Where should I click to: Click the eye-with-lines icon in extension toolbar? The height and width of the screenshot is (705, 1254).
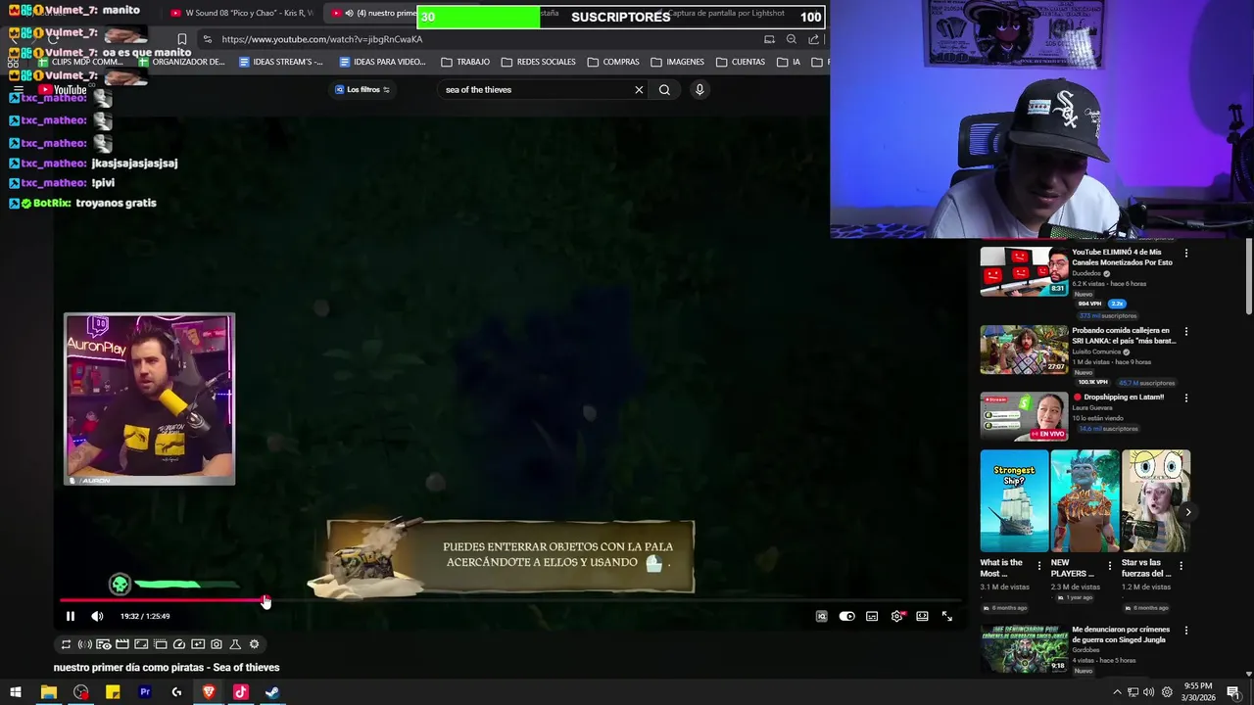103,644
